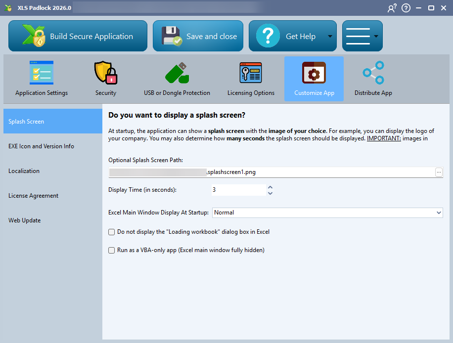Enable Run as a VBA-only app
453x343 pixels.
coord(111,250)
